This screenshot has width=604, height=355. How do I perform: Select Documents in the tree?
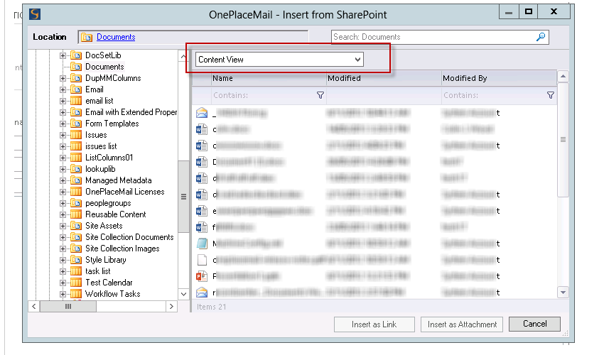coord(104,67)
